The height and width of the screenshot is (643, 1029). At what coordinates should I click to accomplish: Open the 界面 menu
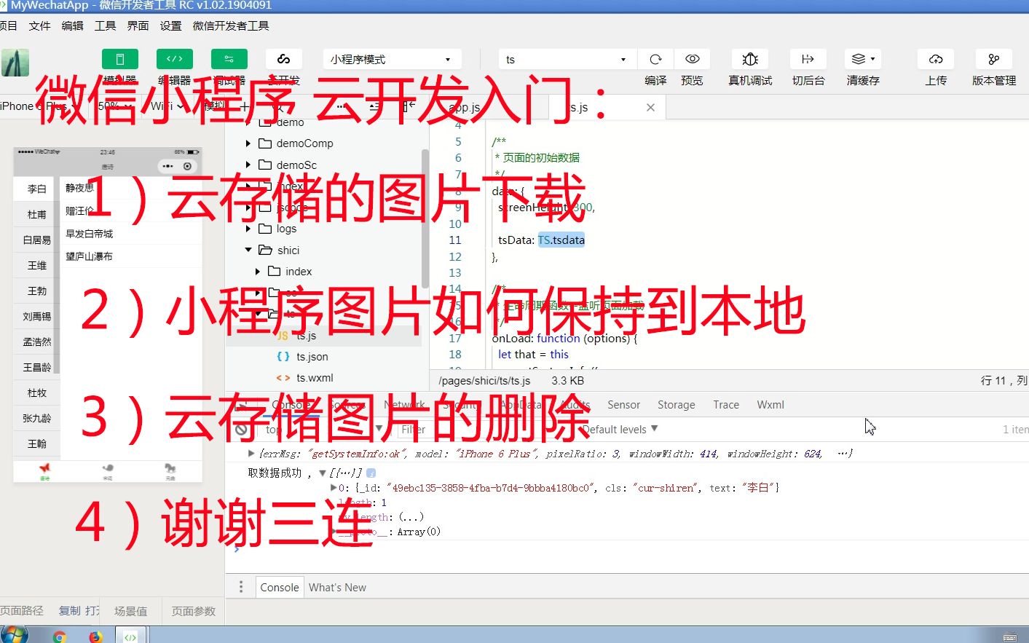(138, 25)
